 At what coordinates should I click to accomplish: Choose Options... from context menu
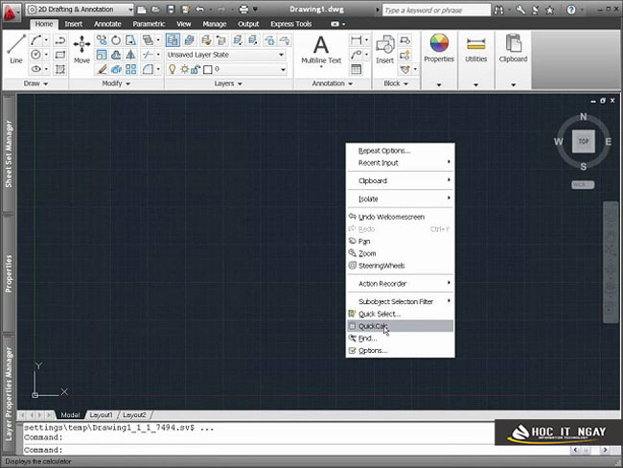tap(400, 350)
